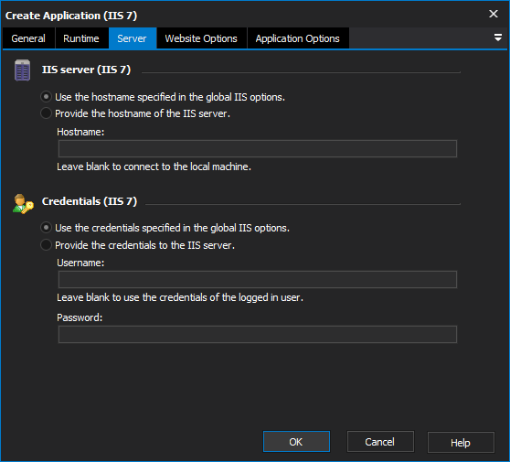The width and height of the screenshot is (510, 462).
Task: Click the IIS server section icon
Action: click(22, 70)
